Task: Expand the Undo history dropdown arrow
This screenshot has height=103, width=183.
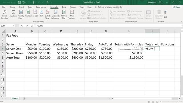Action: [x=26, y=2]
